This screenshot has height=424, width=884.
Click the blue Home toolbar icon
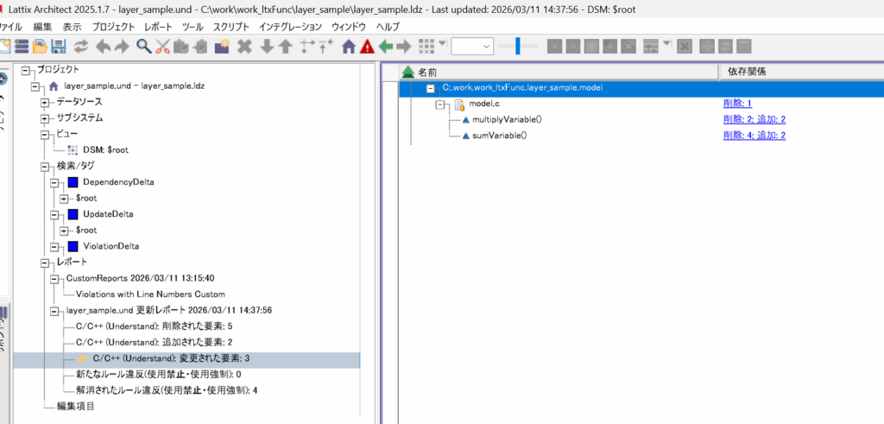349,46
